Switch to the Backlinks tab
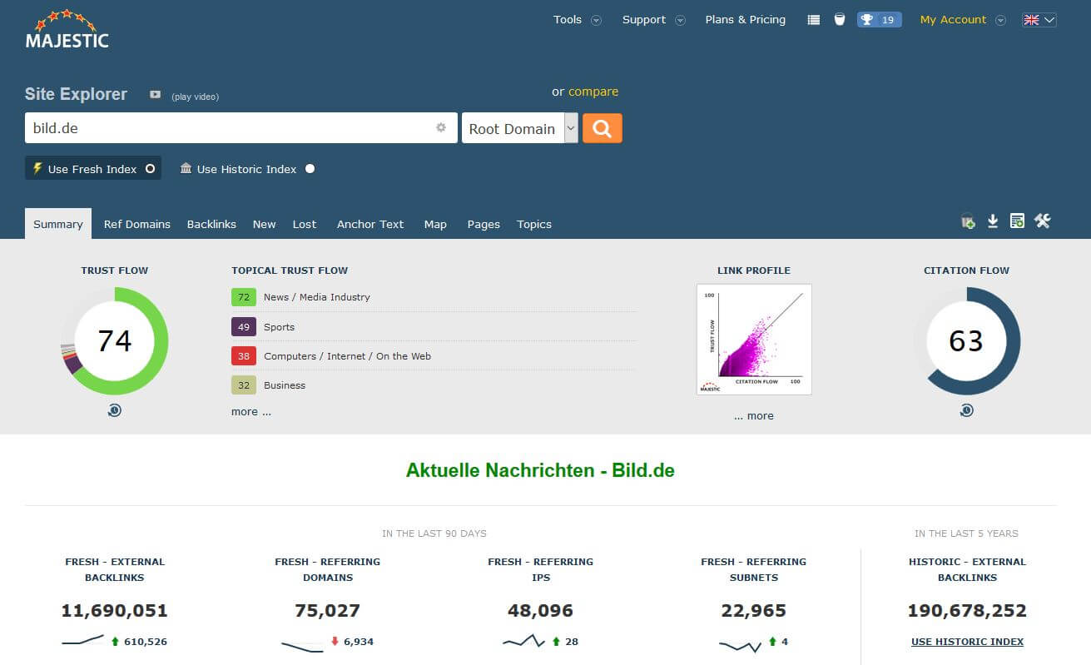This screenshot has width=1091, height=665. pos(211,224)
